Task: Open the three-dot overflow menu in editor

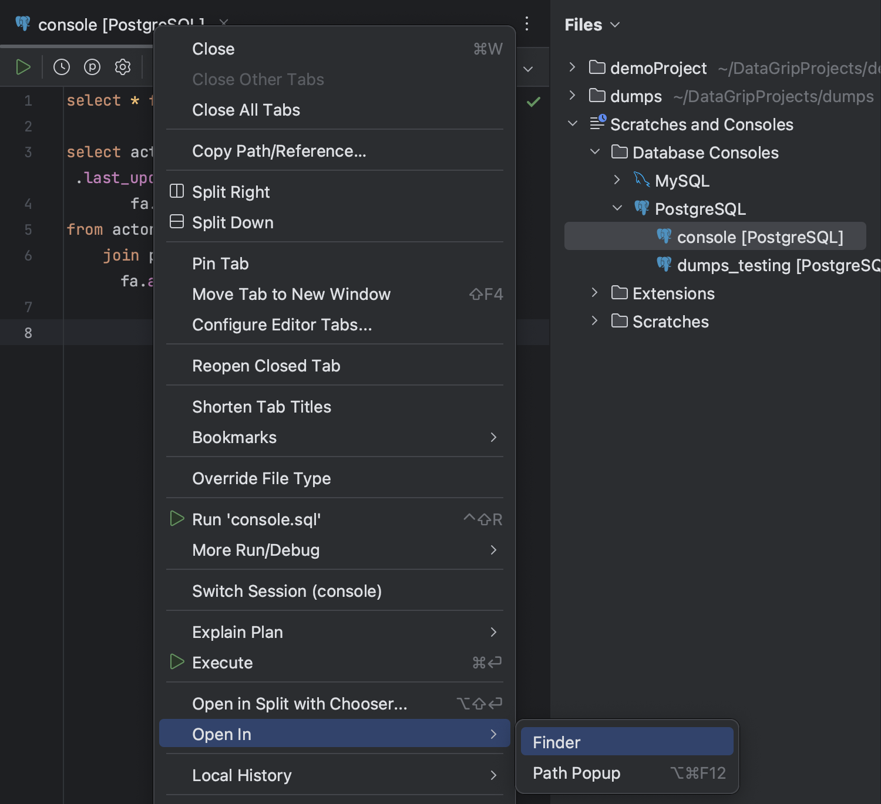Action: click(526, 23)
